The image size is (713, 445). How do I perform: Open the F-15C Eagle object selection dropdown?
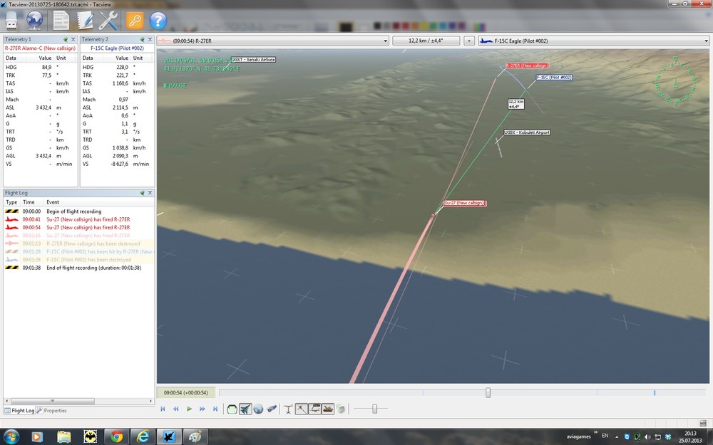tap(594, 41)
